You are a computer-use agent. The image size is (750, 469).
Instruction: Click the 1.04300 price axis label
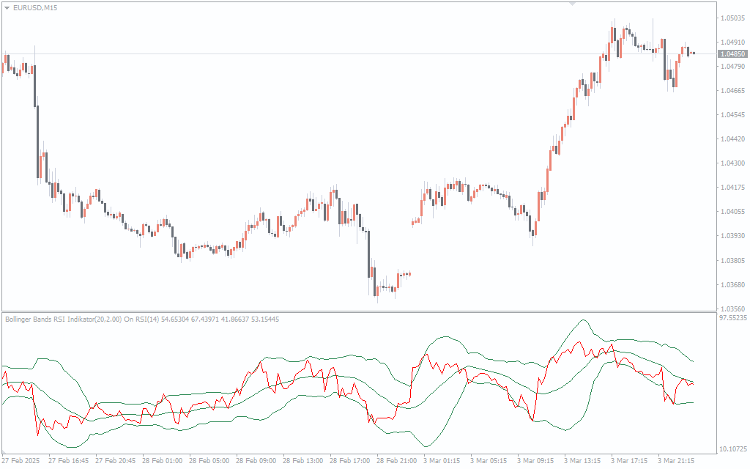click(x=732, y=163)
